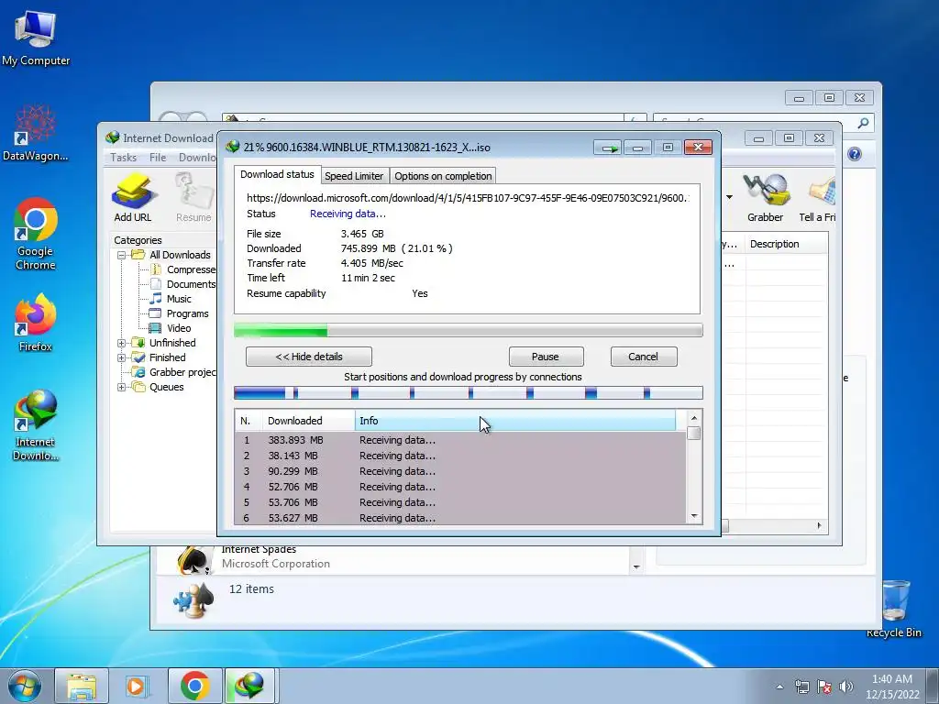This screenshot has width=939, height=704.
Task: Click the volume icon in system tray
Action: click(x=845, y=687)
